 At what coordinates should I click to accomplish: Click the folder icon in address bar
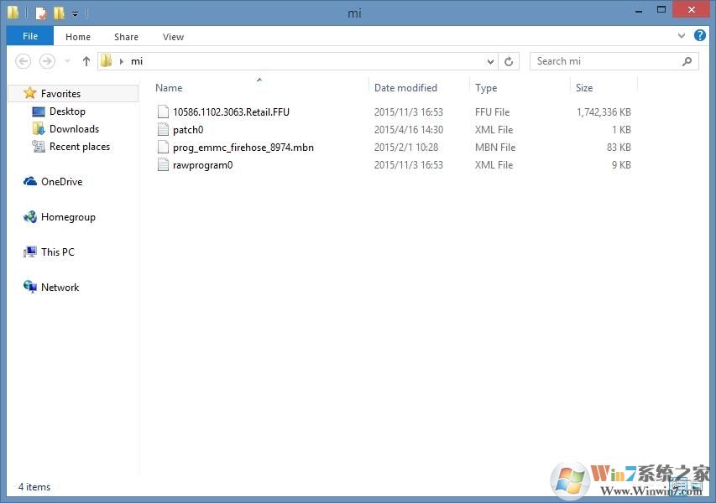[107, 61]
